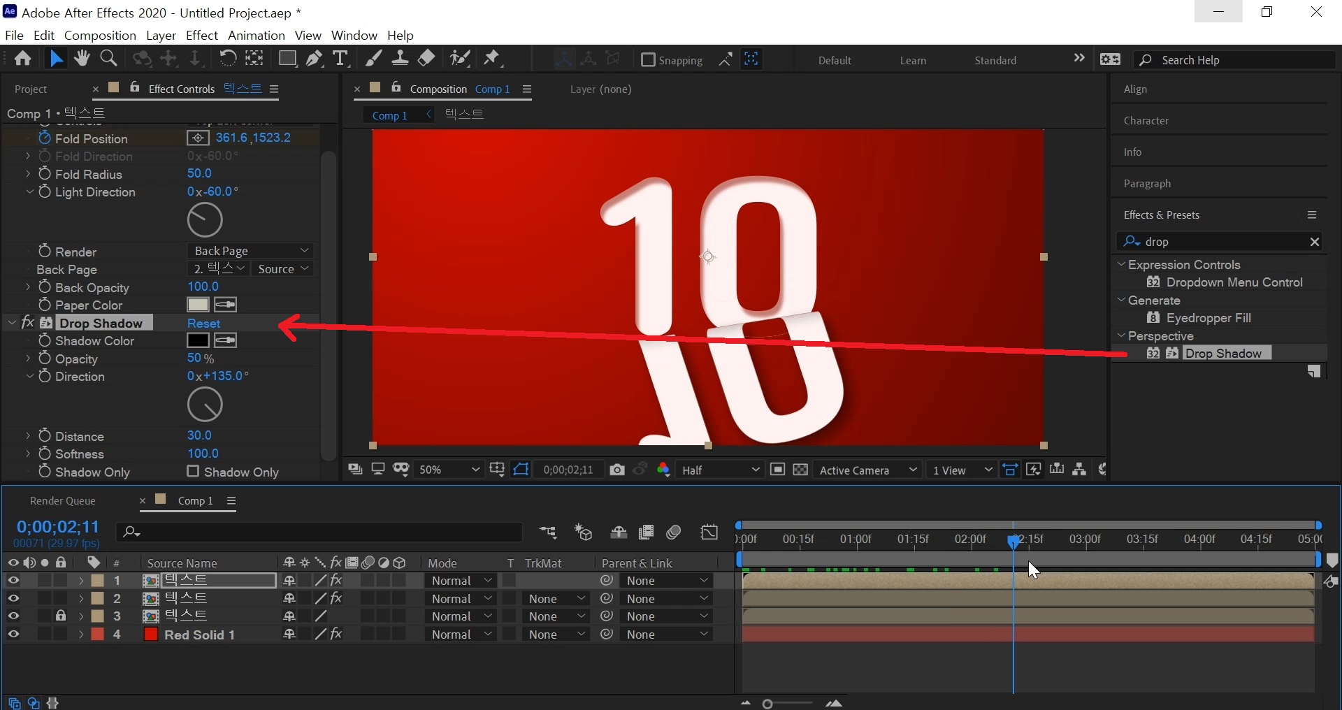1342x710 pixels.
Task: Hide layer 1 with its eye icon
Action: [x=13, y=581]
